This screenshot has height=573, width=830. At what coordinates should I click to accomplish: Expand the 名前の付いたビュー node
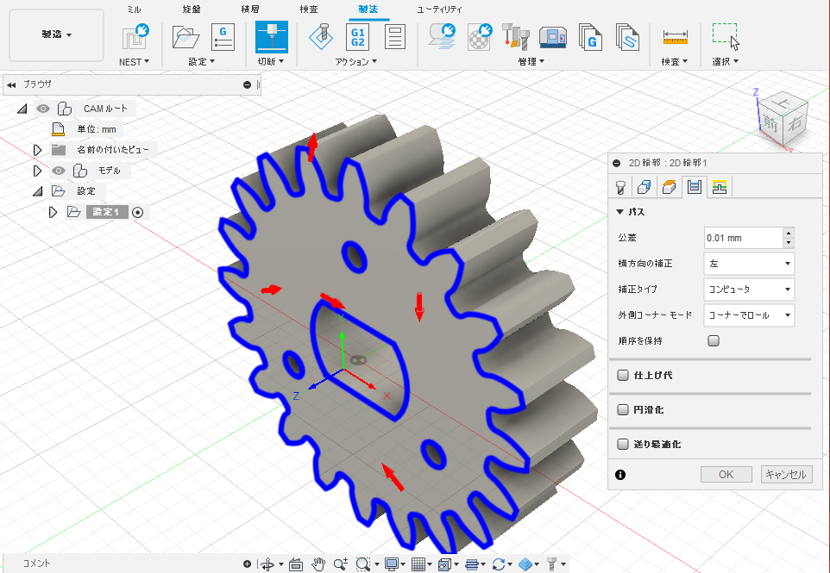37,150
